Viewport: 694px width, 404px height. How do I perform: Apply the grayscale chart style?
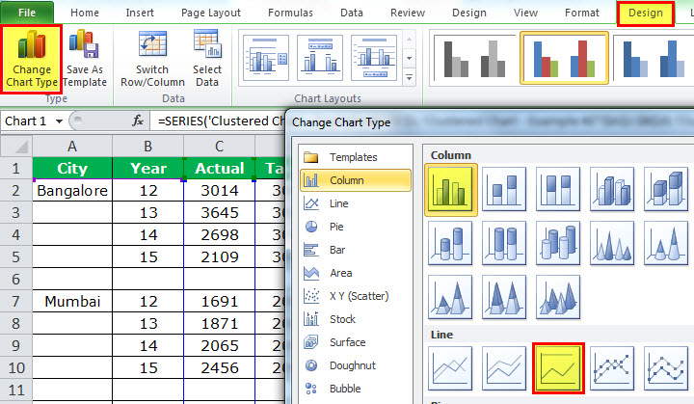coord(474,58)
